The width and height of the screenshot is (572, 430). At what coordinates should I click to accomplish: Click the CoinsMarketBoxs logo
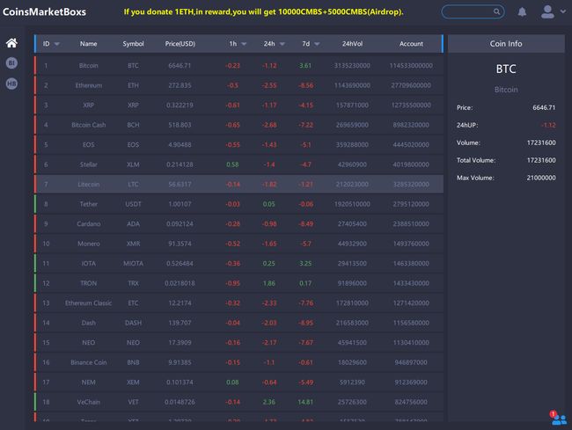click(44, 12)
